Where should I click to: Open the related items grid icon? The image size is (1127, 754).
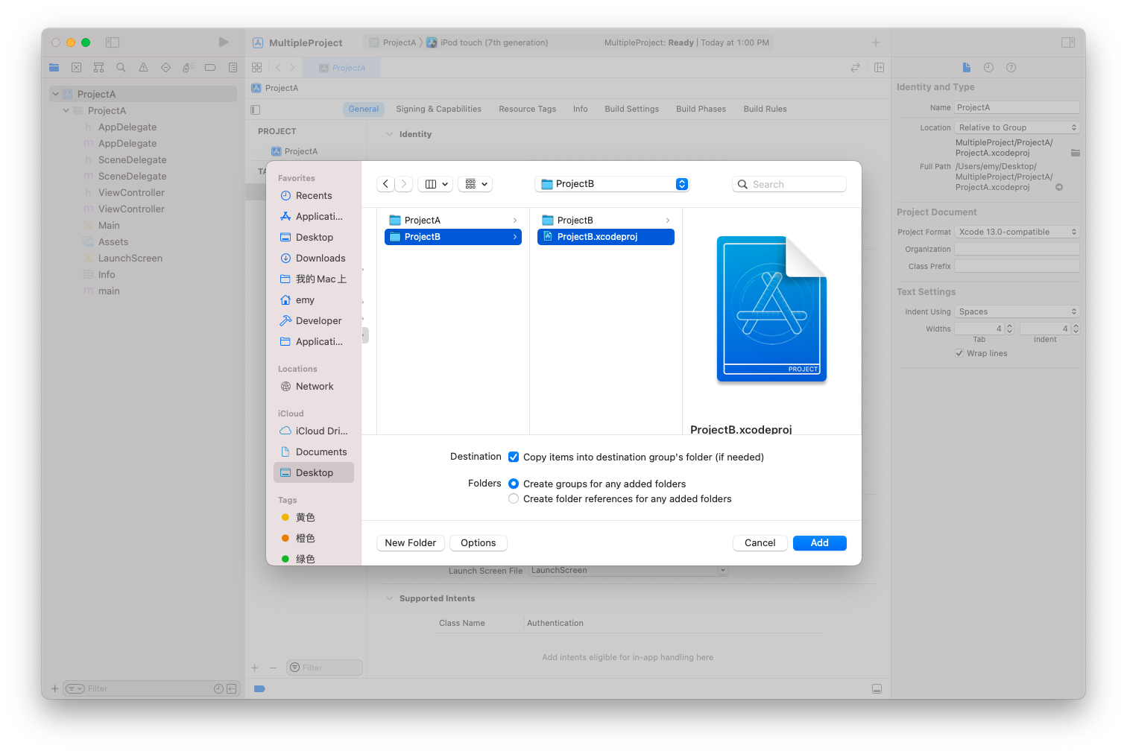click(x=257, y=67)
